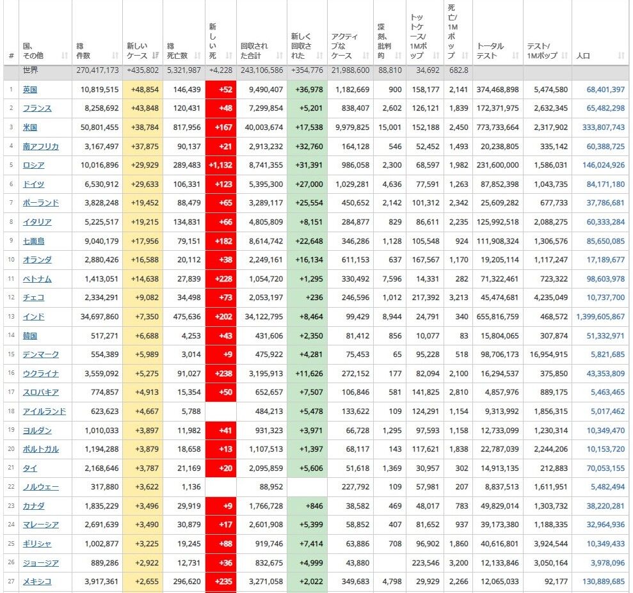Viewport: 633px width, 593px height.
Task: Open the ポルトガル country link
Action: click(41, 449)
